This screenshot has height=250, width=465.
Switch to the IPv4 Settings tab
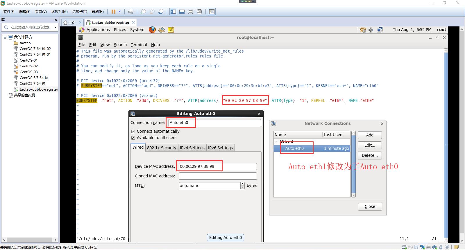(x=192, y=148)
